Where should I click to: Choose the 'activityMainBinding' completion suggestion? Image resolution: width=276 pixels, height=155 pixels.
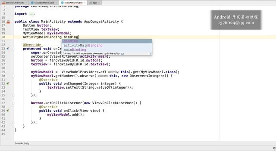click(x=107, y=45)
